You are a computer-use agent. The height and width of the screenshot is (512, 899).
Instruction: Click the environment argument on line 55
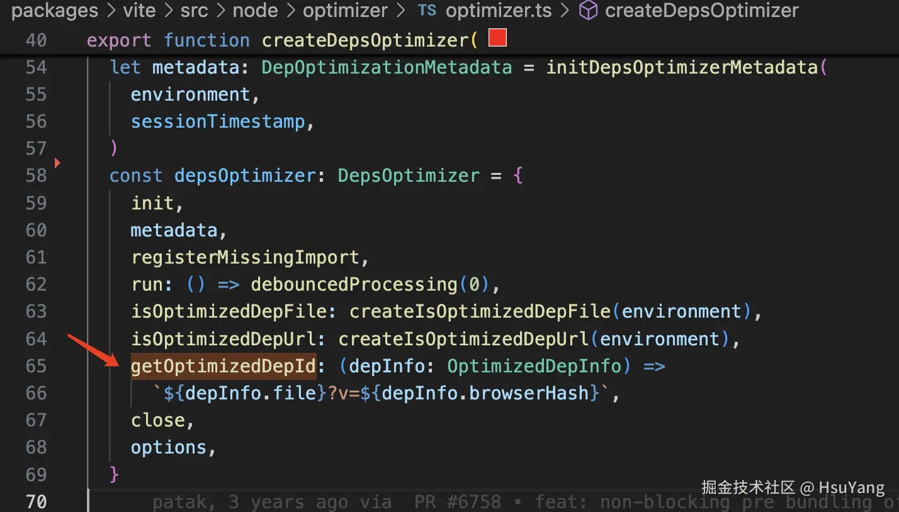190,94
